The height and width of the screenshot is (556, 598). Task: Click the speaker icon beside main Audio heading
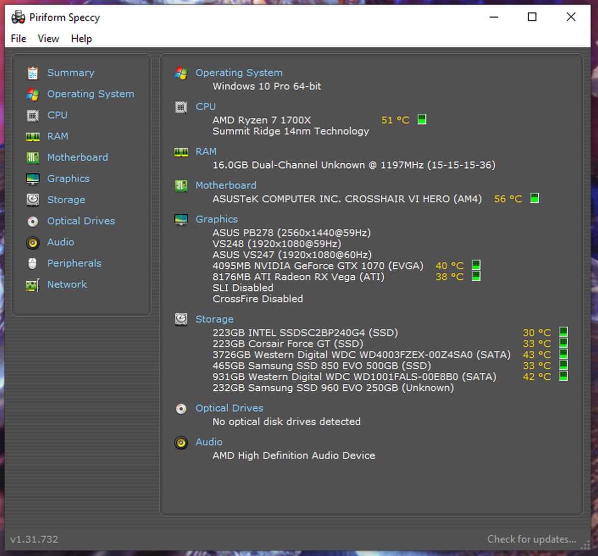click(x=181, y=443)
